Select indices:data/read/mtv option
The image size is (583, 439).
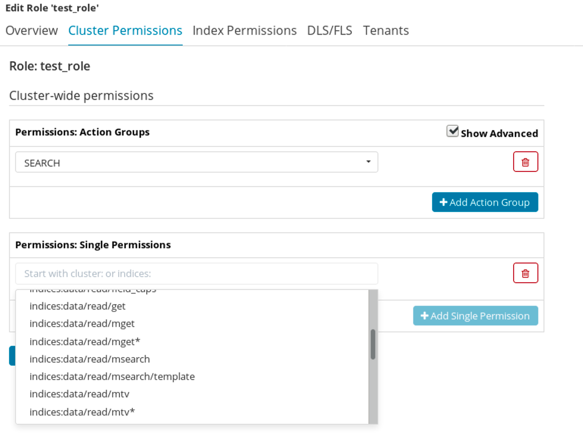192,394
